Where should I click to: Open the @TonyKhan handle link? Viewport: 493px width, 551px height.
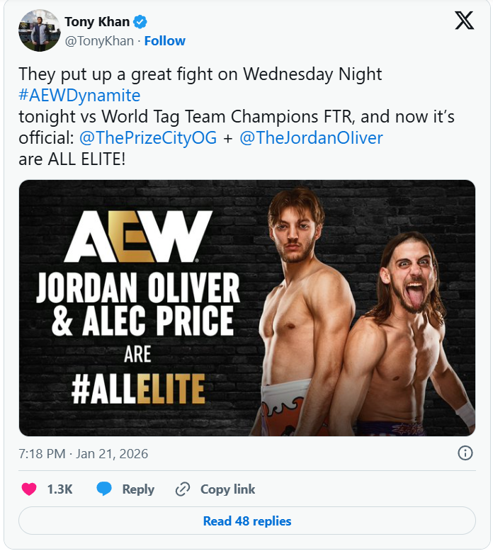[x=99, y=41]
